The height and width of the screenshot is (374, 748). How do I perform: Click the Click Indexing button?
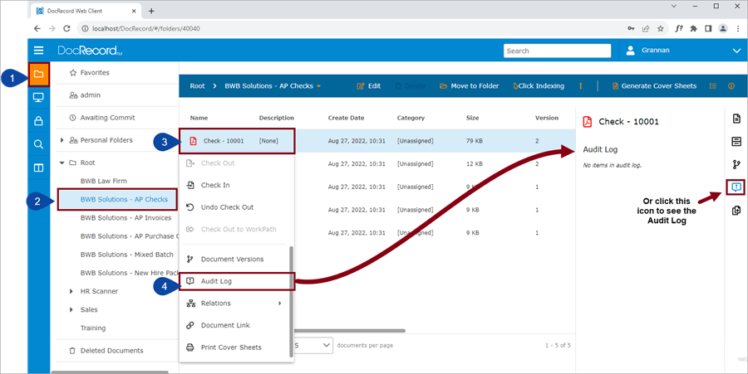[x=539, y=86]
